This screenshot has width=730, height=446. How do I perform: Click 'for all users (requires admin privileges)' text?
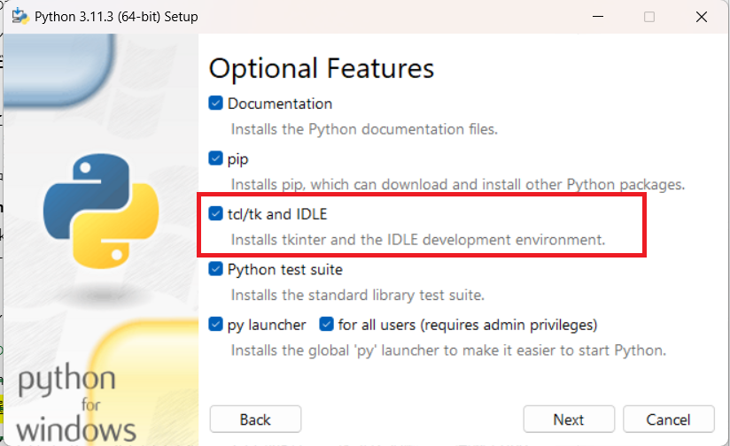click(x=468, y=325)
